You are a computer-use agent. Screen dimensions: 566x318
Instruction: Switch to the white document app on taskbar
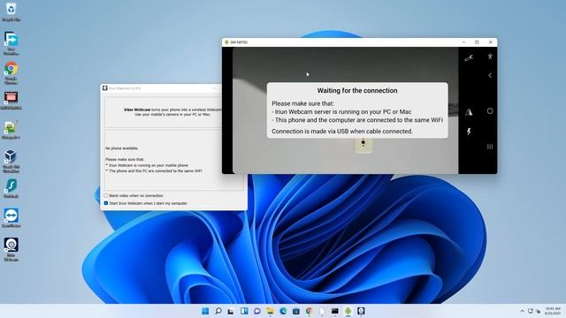click(322, 311)
